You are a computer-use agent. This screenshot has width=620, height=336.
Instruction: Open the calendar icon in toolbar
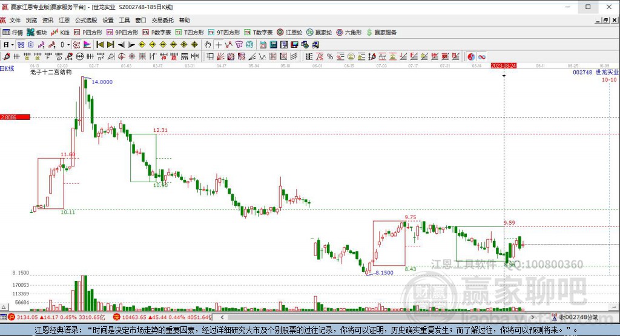coord(263,45)
